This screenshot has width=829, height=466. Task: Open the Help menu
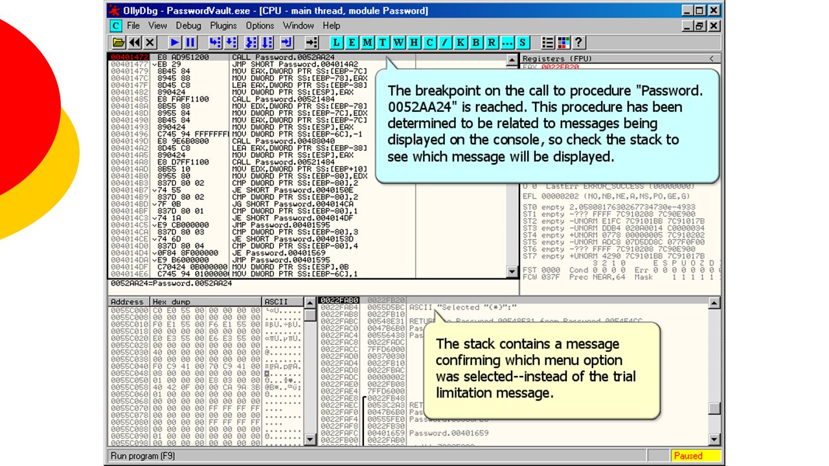point(332,26)
